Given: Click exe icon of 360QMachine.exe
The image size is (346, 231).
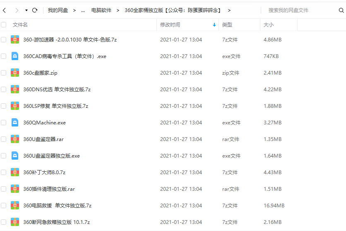Looking at the screenshot, I should point(15,122).
